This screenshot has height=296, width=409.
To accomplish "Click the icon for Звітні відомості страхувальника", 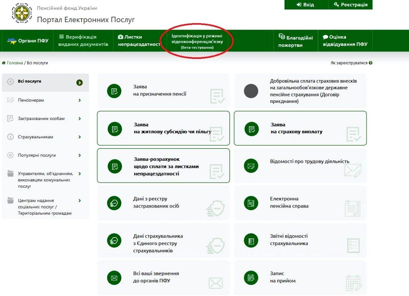I will [x=251, y=240].
